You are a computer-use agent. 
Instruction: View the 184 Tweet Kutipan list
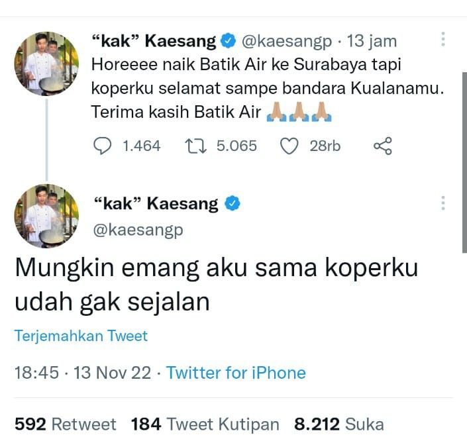[205, 424]
